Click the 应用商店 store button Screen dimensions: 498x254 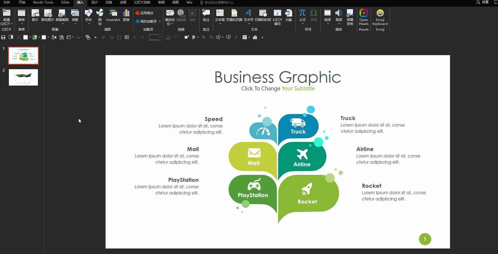pos(144,13)
